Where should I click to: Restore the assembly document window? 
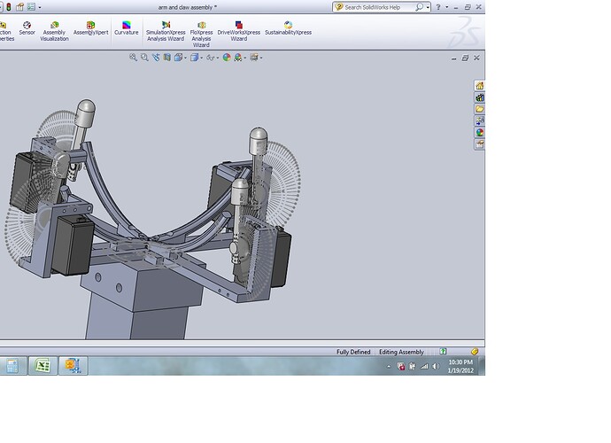465,58
